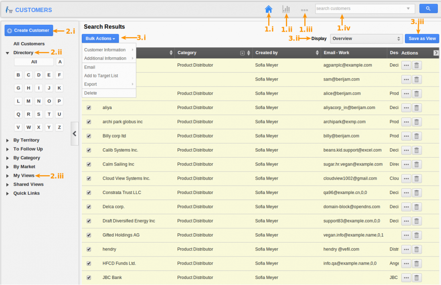The width and height of the screenshot is (441, 285).
Task: Delete the Constrata Trust LLC row
Action: [x=417, y=193]
